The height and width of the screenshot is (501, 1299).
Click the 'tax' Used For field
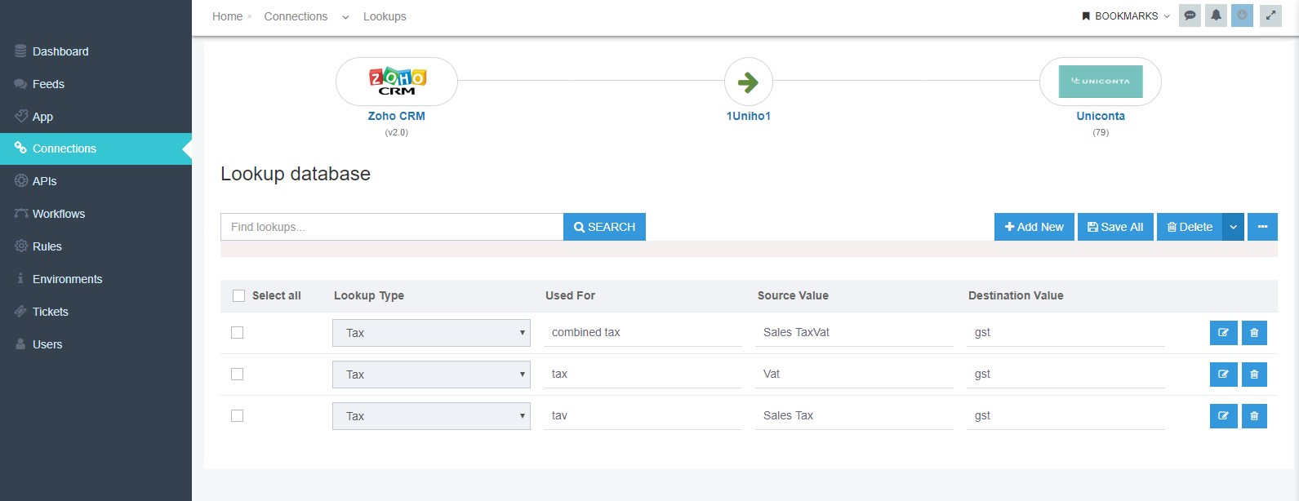643,374
